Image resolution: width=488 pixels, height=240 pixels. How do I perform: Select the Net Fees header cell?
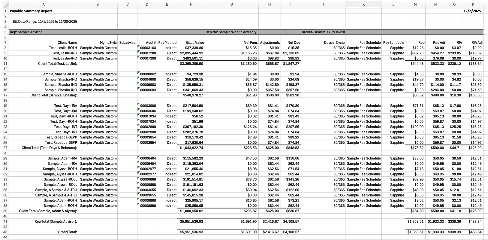(x=250, y=43)
